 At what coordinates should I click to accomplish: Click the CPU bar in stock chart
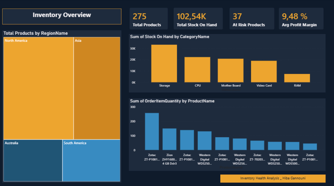click(x=197, y=70)
